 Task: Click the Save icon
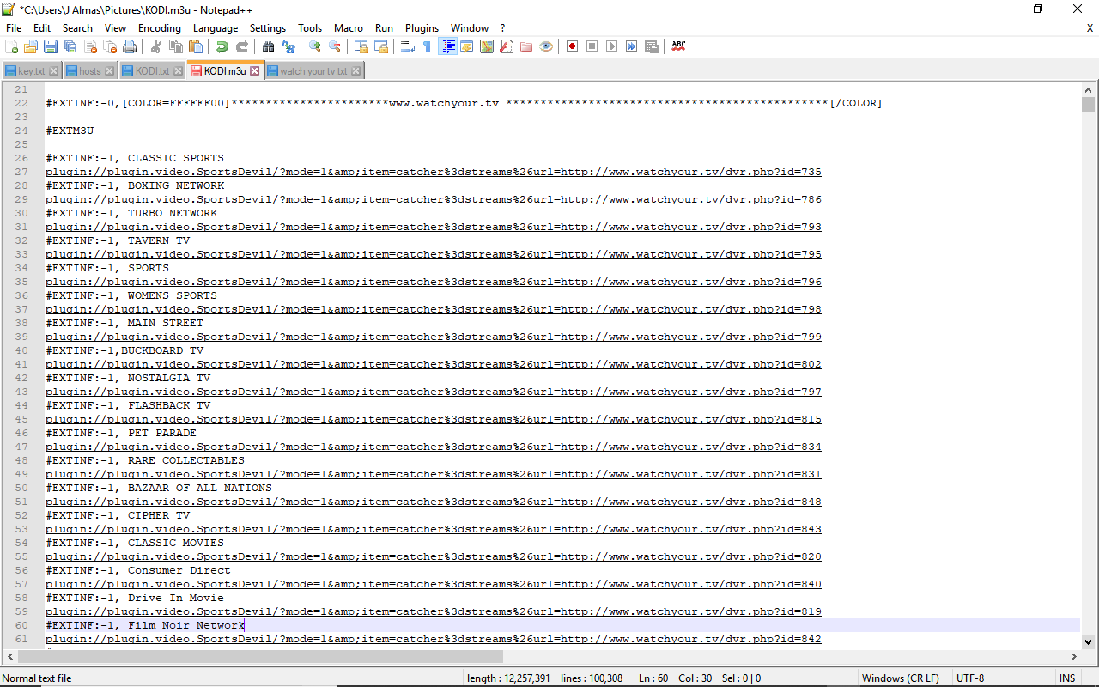pos(51,46)
